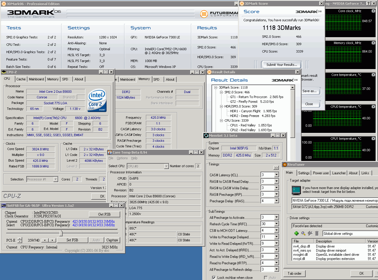The height and width of the screenshot is (280, 378).
Task: Open the Settings tab in RivaTuner
Action: [304, 173]
